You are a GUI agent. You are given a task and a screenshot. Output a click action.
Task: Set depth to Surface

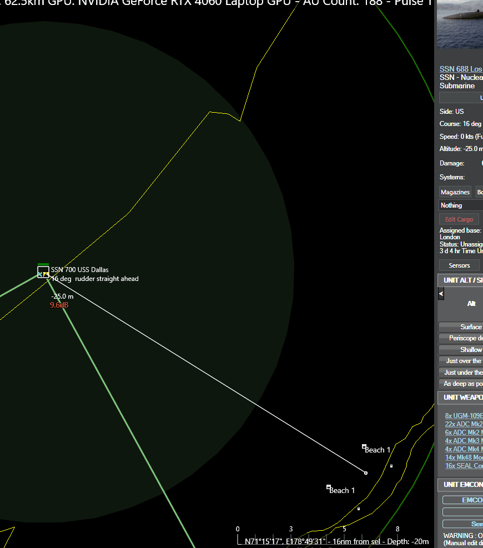pyautogui.click(x=461, y=327)
